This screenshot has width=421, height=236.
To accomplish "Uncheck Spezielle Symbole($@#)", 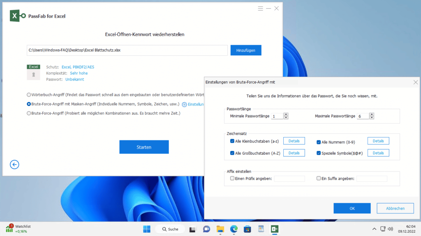I will (x=319, y=153).
